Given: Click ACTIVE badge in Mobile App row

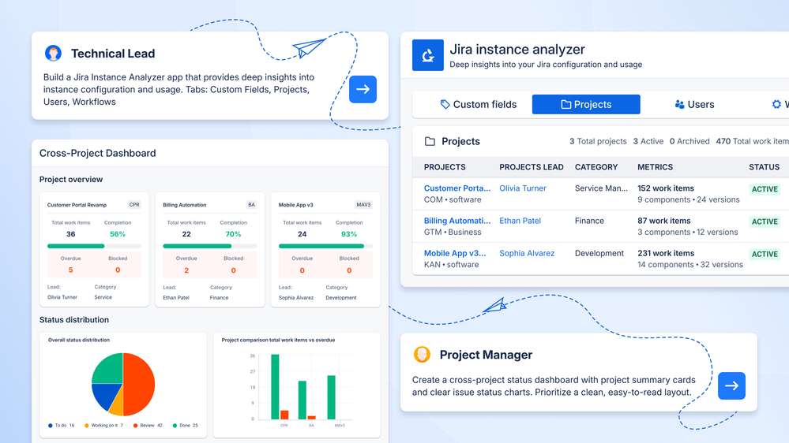Looking at the screenshot, I should [x=765, y=254].
